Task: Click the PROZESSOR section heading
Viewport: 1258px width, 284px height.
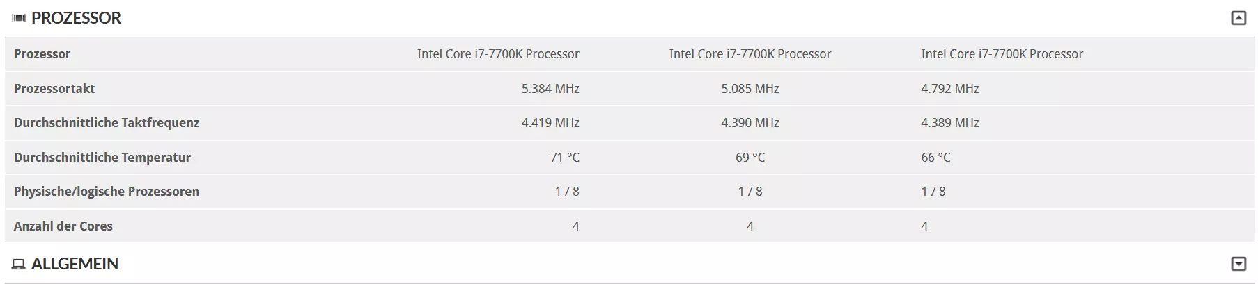Action: (x=77, y=18)
